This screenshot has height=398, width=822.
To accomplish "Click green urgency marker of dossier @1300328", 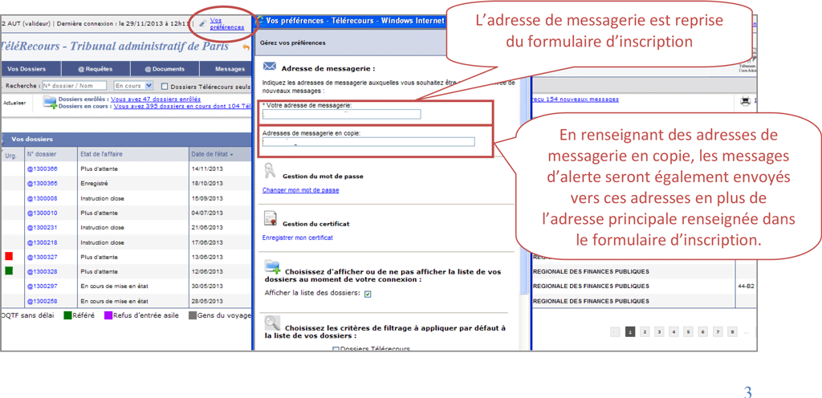I will 9,270.
